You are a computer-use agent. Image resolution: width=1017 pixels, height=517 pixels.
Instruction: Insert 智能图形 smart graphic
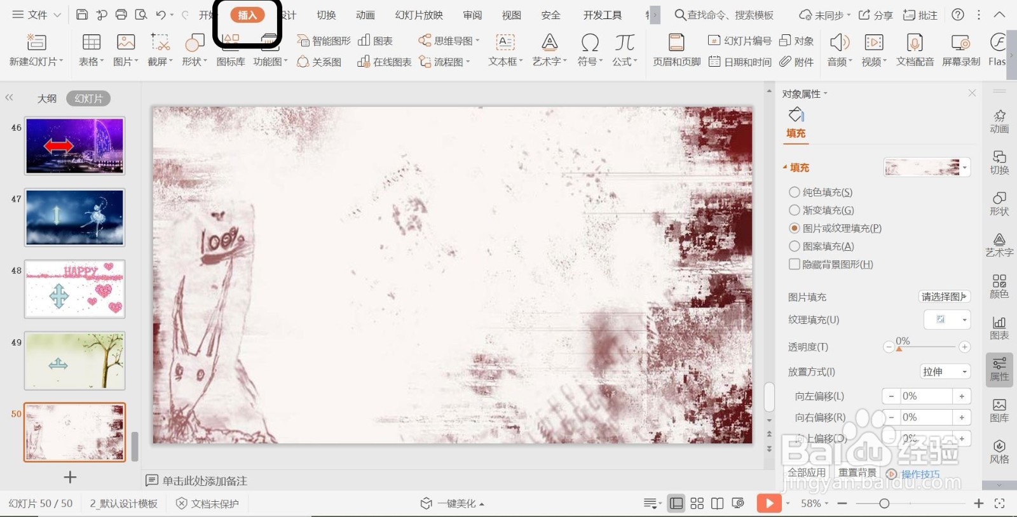tap(324, 41)
